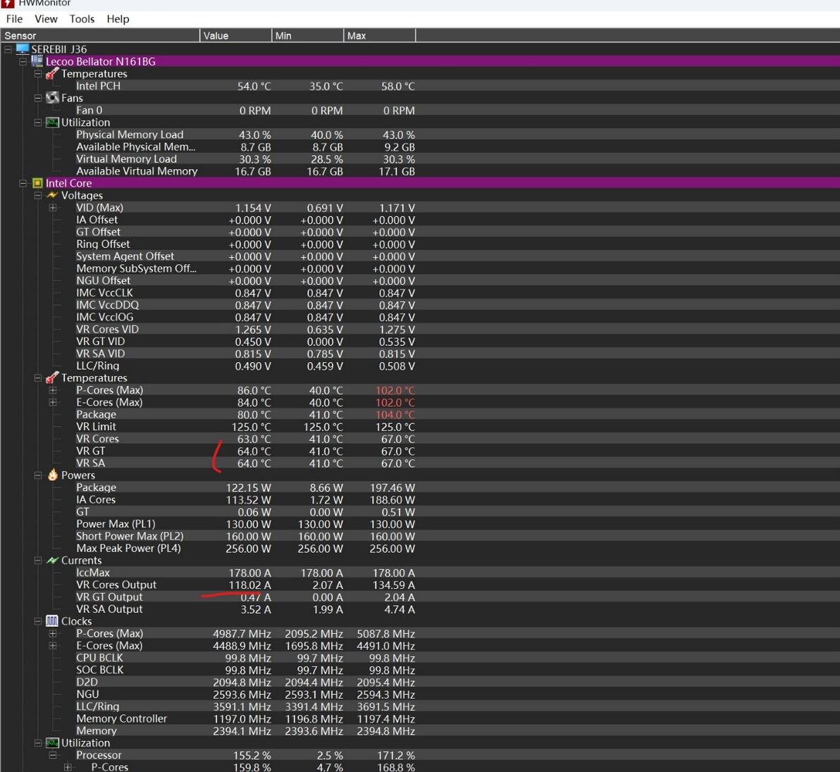Expand the E-Cores (Max) clock entry
Image resolution: width=840 pixels, height=772 pixels.
click(x=52, y=646)
